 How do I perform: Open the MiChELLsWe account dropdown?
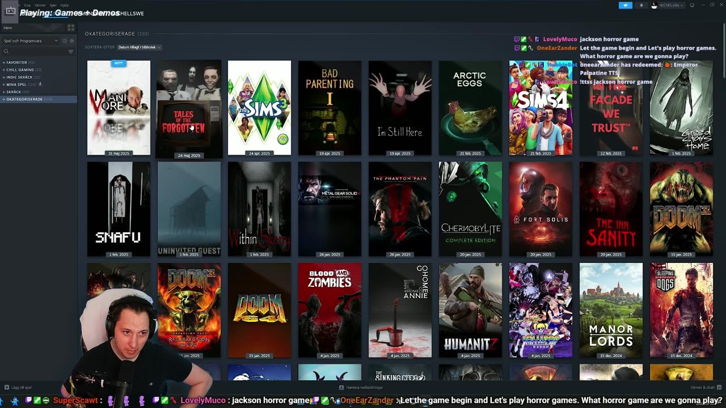[668, 5]
